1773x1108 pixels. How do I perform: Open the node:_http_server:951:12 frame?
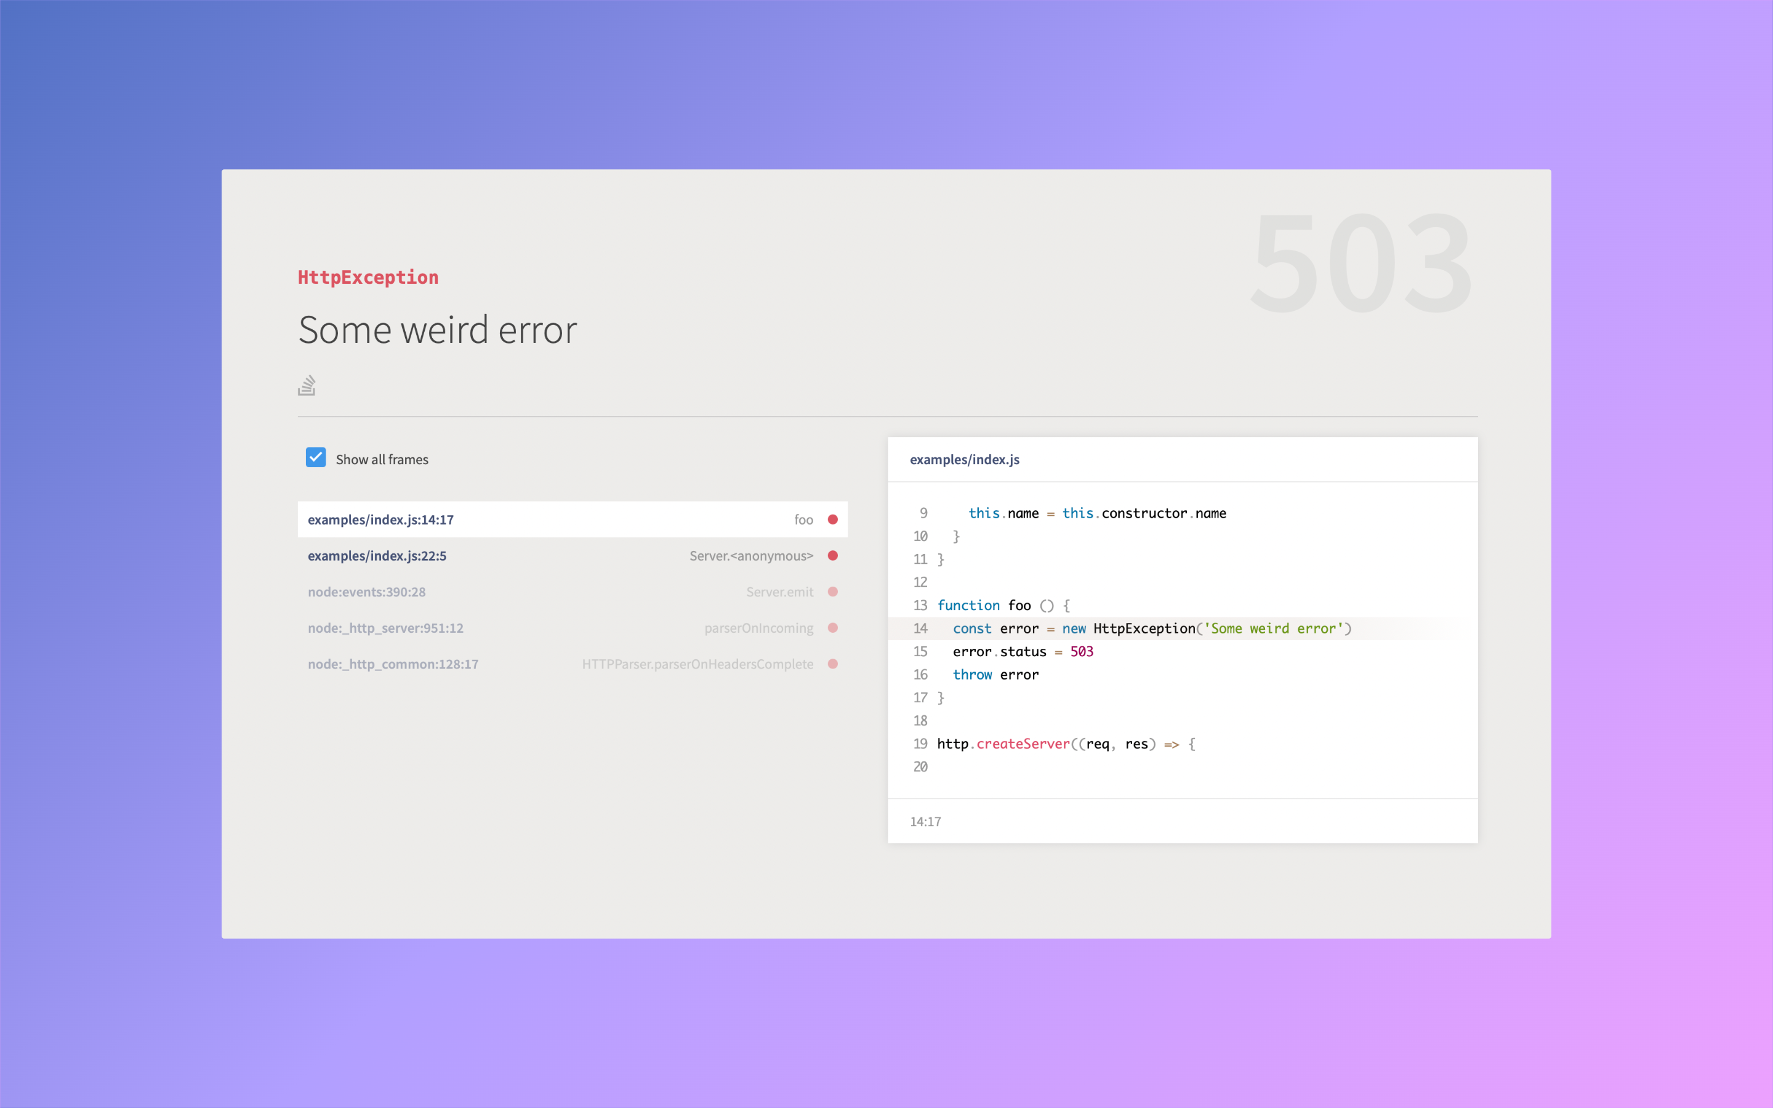[x=385, y=628]
